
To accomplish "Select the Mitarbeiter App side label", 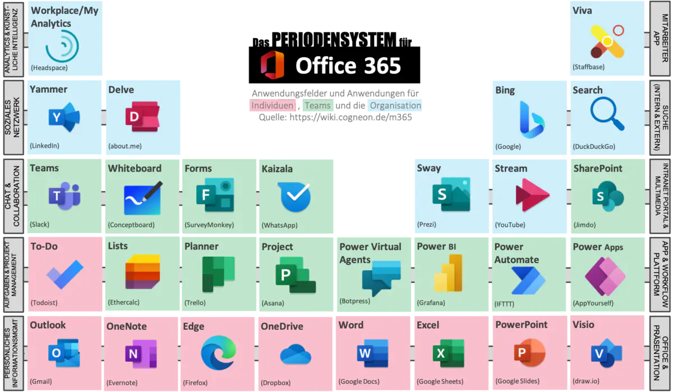I will click(660, 39).
